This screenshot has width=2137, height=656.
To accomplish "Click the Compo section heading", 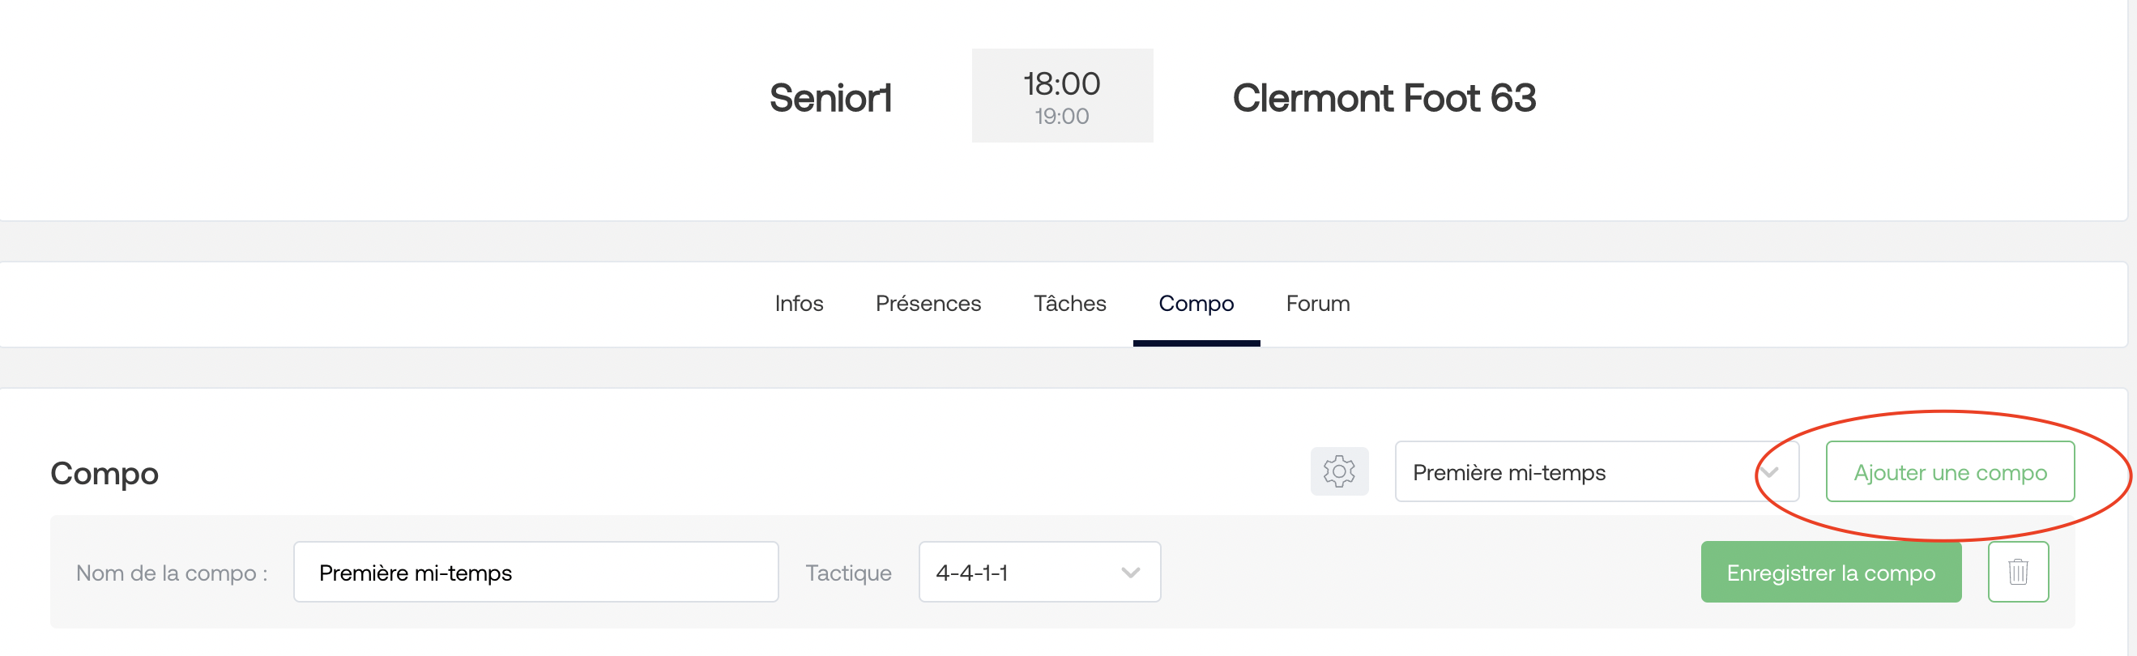I will [105, 474].
